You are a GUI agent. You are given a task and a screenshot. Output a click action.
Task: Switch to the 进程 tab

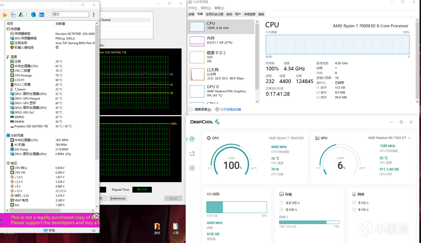(x=191, y=14)
